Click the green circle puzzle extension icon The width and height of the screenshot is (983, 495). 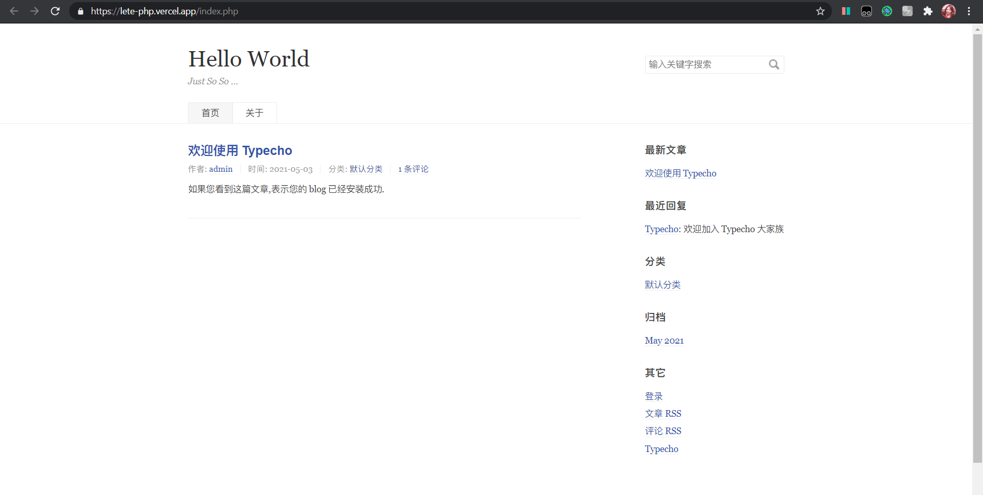pos(887,11)
